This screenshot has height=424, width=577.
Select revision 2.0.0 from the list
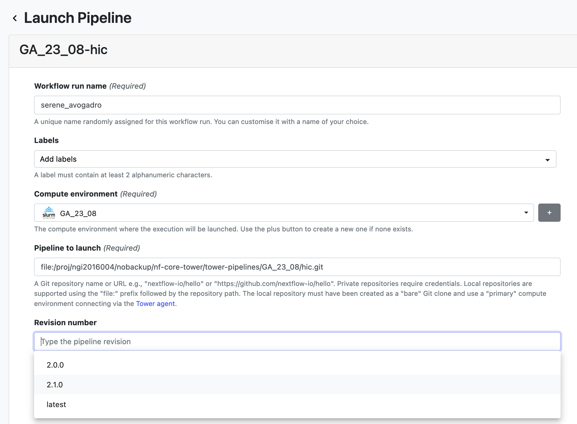297,365
